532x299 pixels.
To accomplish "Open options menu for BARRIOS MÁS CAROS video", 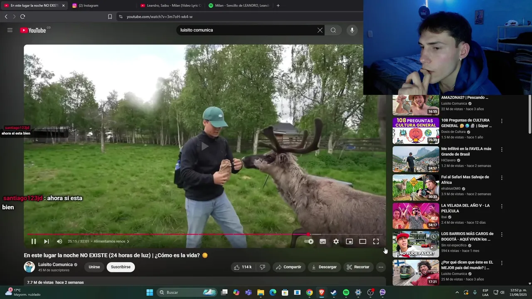I will (502, 234).
